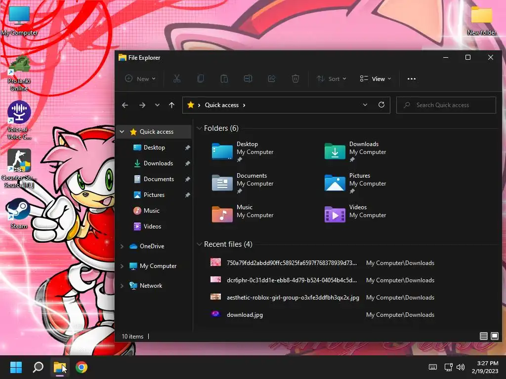Screen dimensions: 506x379
Task: Refresh the Quick access view
Action: (381, 105)
